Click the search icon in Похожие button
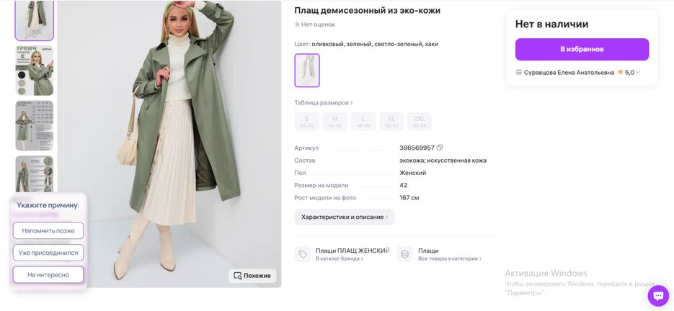The width and height of the screenshot is (674, 311). [x=237, y=275]
